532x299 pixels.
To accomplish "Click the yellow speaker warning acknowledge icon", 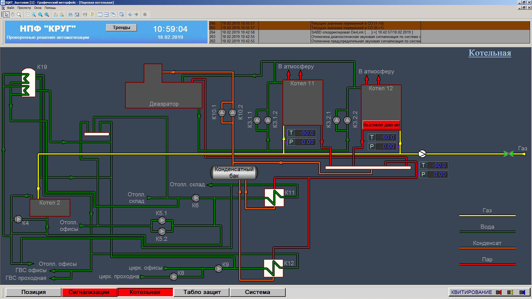I will click(x=510, y=292).
